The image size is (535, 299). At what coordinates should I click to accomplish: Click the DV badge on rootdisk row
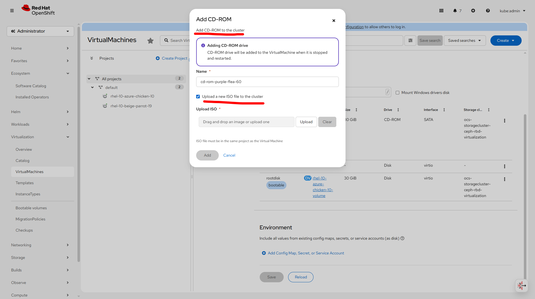tap(308, 178)
